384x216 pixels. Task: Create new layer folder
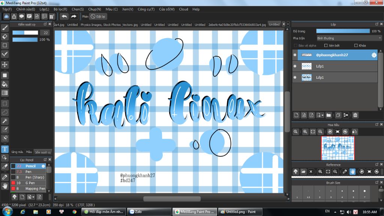pyautogui.click(x=328, y=115)
